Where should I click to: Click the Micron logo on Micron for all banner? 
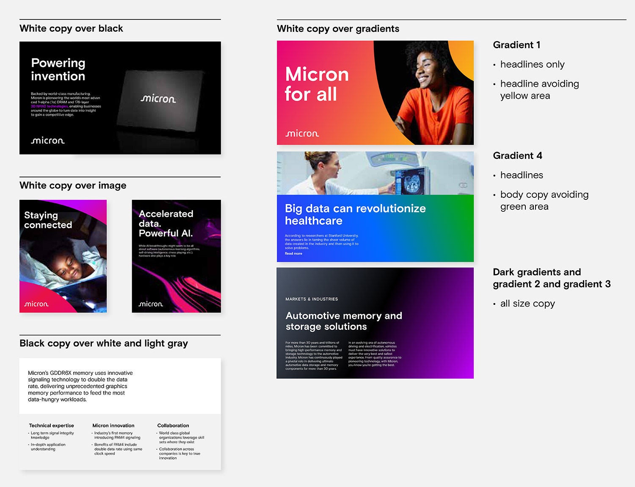click(x=302, y=133)
